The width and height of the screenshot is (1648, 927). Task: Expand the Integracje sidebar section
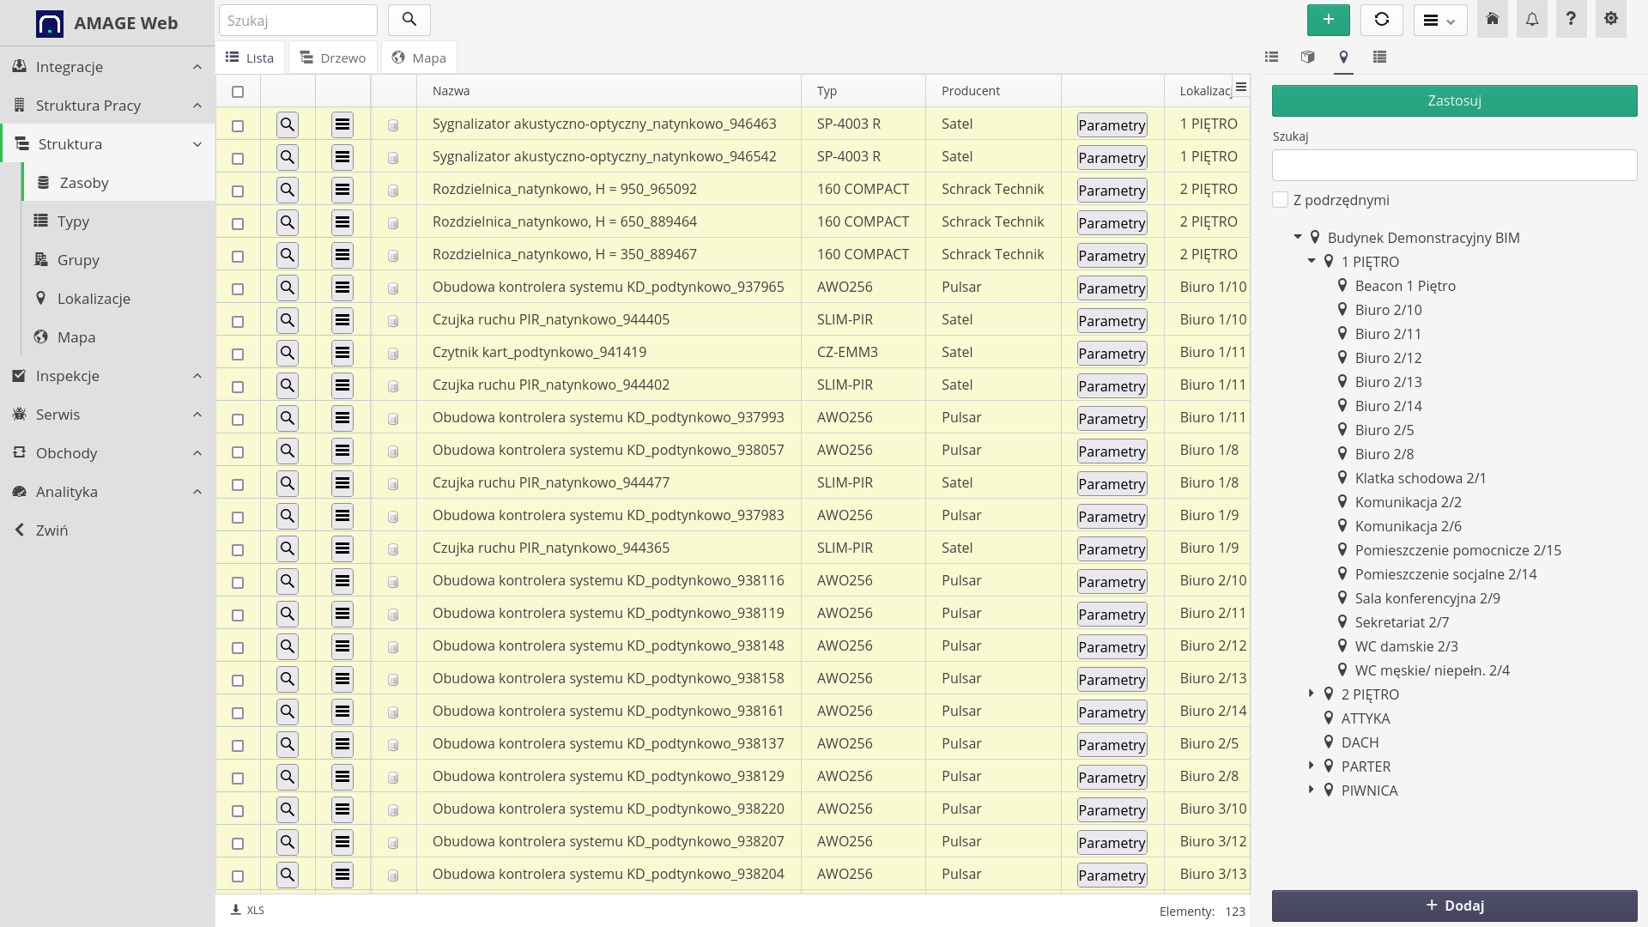[107, 67]
